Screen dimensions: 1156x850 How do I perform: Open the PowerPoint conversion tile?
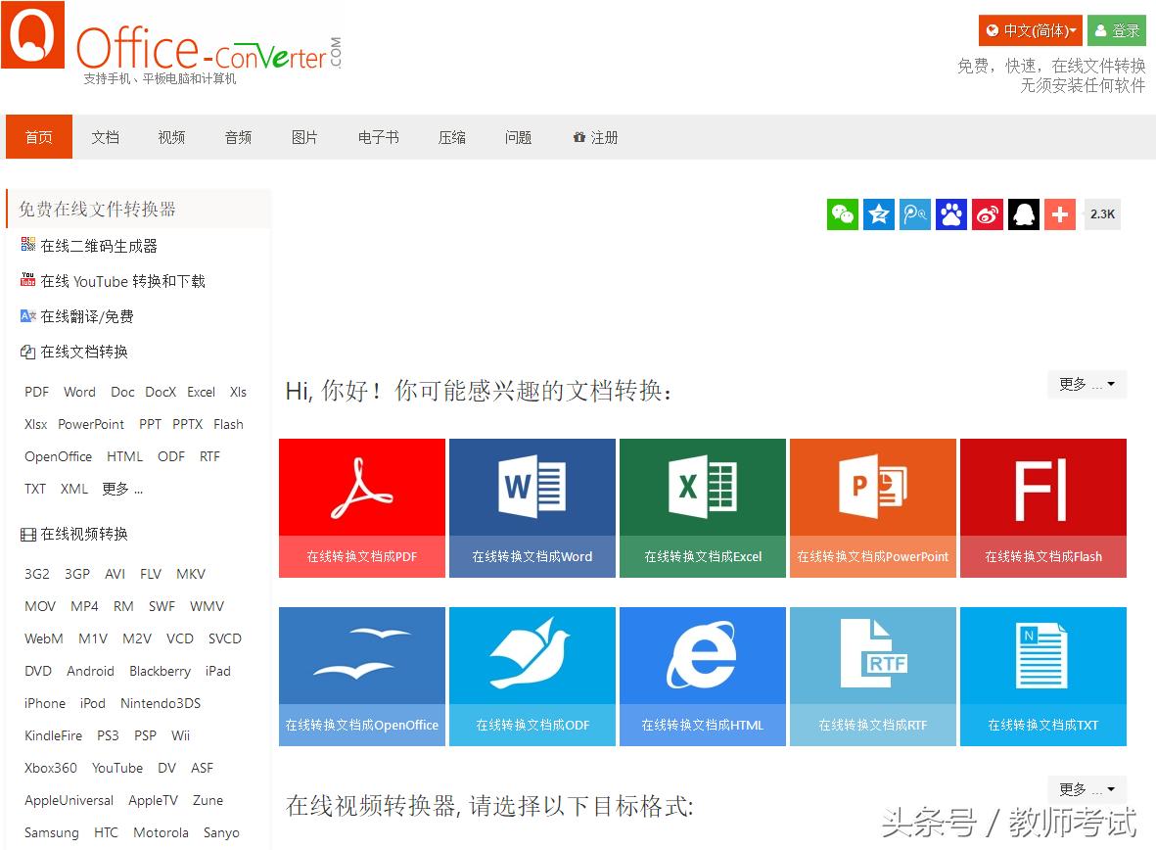coord(873,508)
